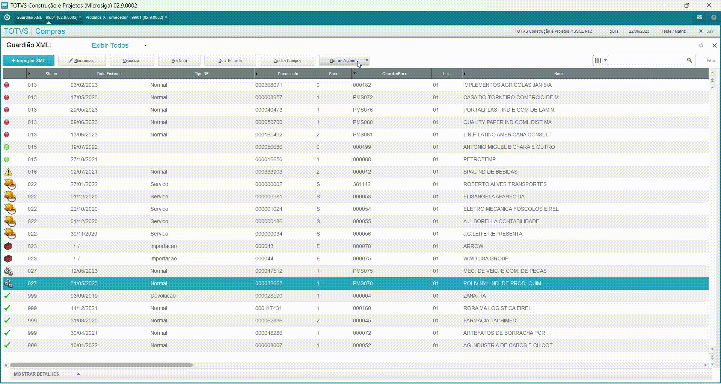Click red status icon of IMPLEMENTOS AGRICOLAS row
Viewport: 721px width, 384px height.
pyautogui.click(x=6, y=85)
